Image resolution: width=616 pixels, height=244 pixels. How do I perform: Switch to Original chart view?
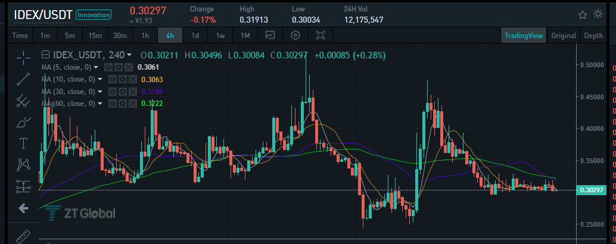[564, 35]
